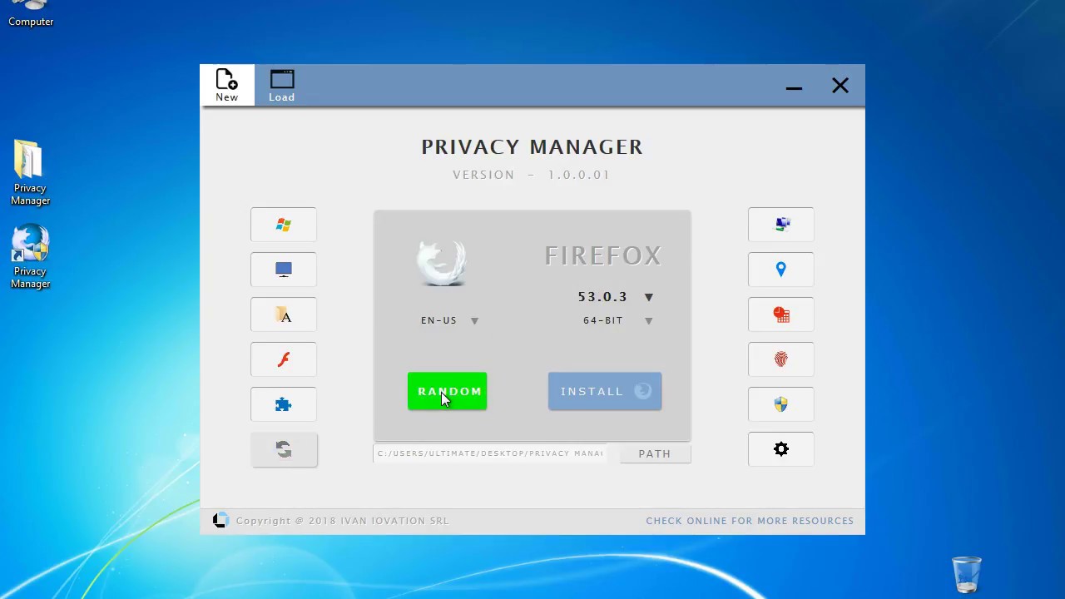The width and height of the screenshot is (1065, 599).
Task: Click the FIREFOX heading text
Action: coord(603,255)
